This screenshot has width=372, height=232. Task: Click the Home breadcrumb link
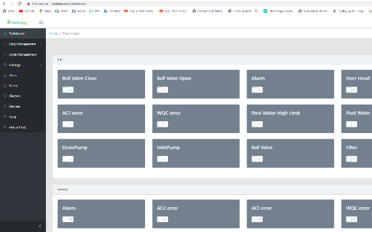point(53,33)
